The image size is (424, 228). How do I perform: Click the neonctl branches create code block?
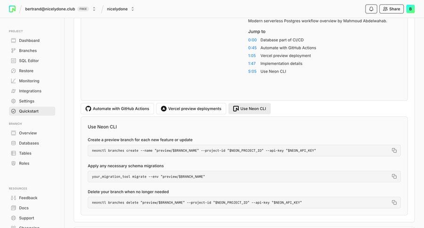point(244,150)
